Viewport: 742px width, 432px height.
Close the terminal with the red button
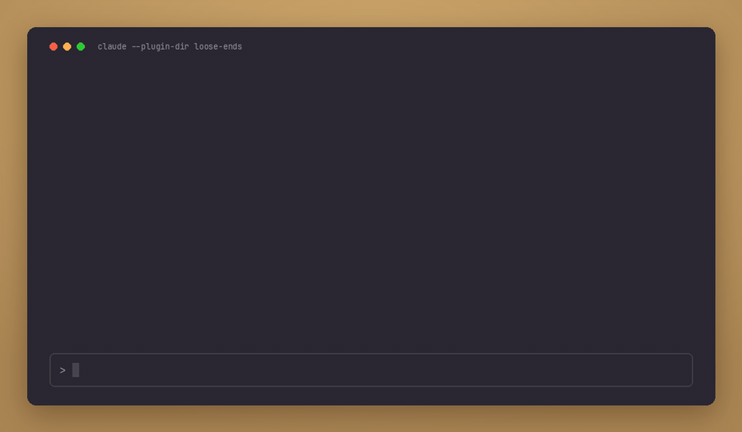(x=53, y=46)
